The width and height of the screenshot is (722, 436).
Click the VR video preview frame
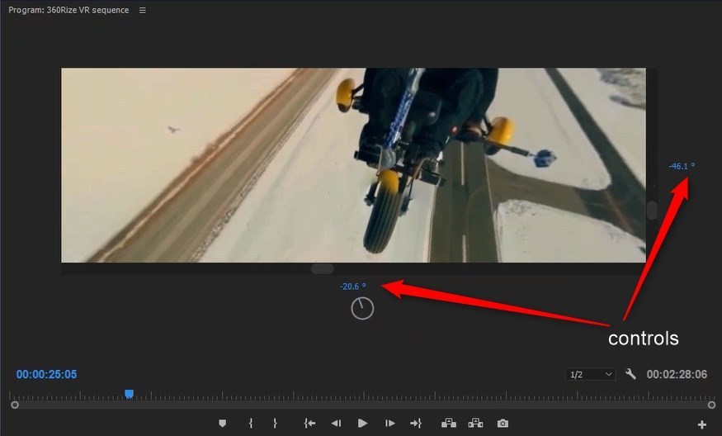[x=354, y=165]
